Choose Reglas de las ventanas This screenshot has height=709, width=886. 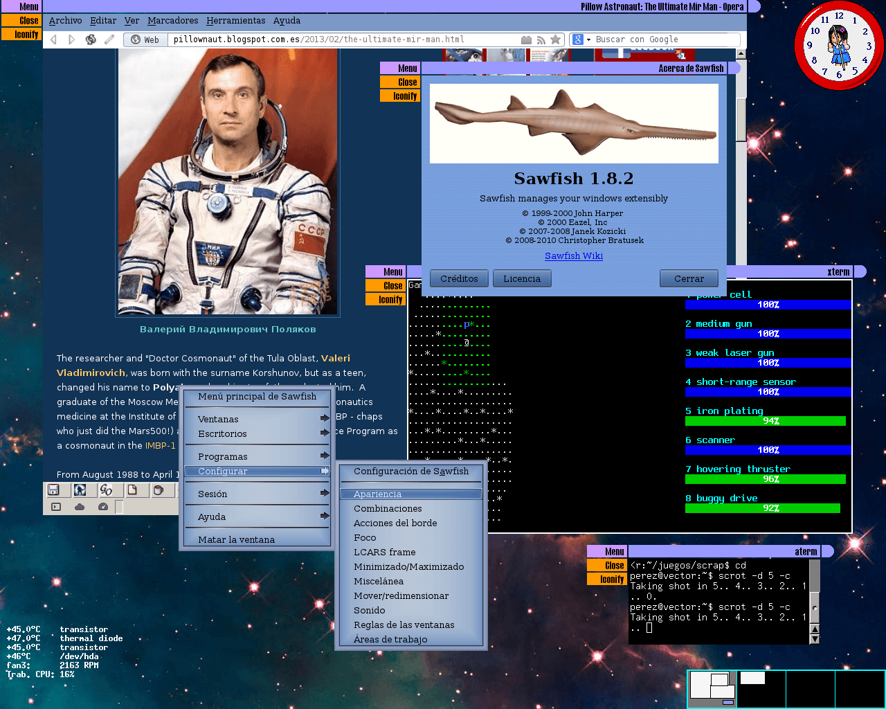point(411,625)
